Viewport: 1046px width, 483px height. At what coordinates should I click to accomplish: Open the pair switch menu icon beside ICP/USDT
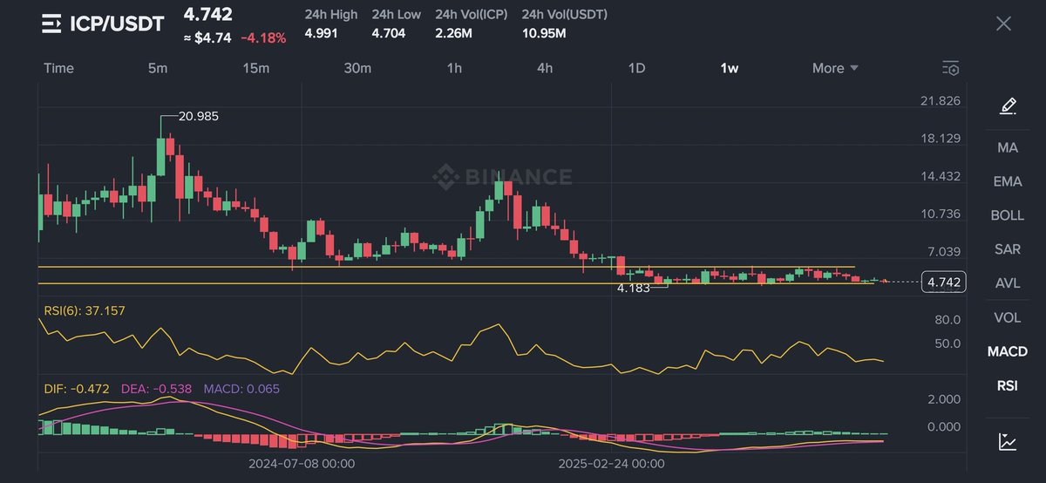[x=51, y=24]
